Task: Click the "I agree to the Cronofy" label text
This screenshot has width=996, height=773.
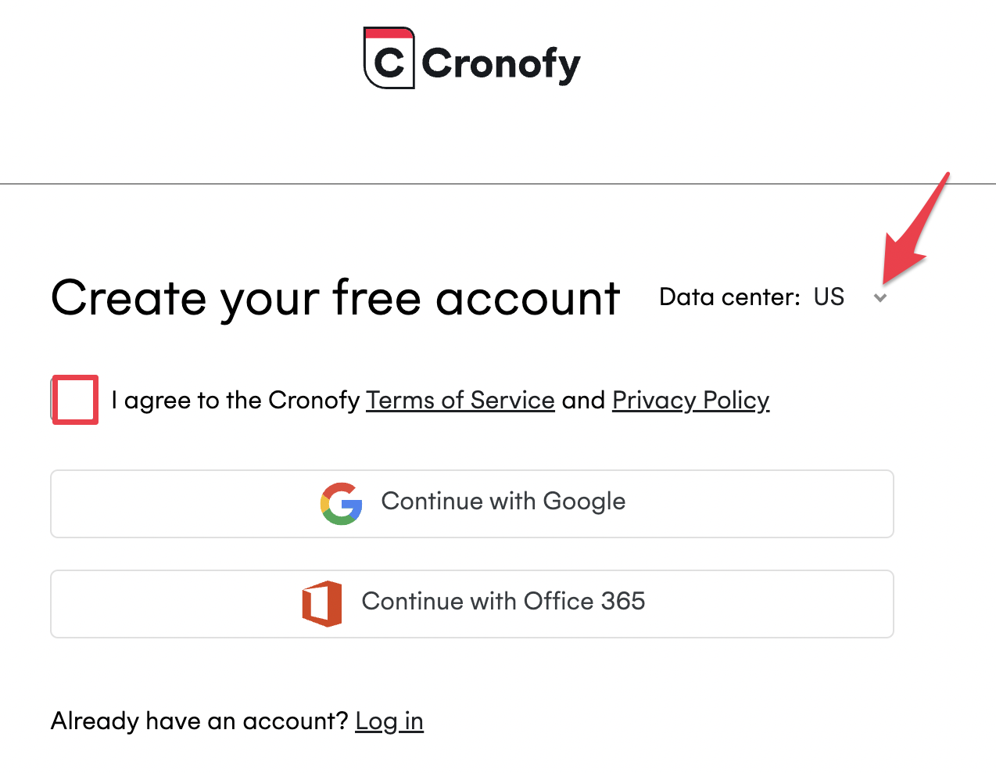Action: coord(235,401)
